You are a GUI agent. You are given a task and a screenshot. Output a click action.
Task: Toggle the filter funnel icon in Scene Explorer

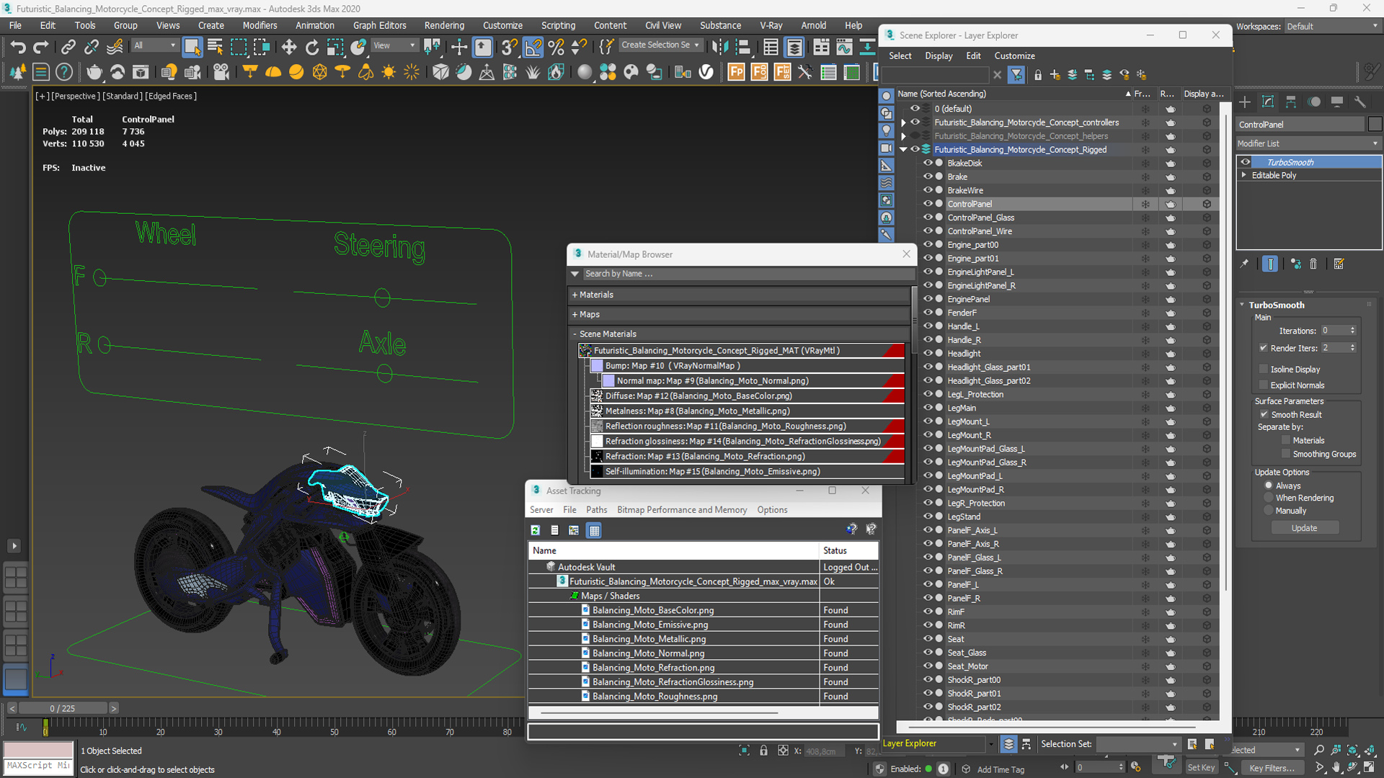point(1016,74)
